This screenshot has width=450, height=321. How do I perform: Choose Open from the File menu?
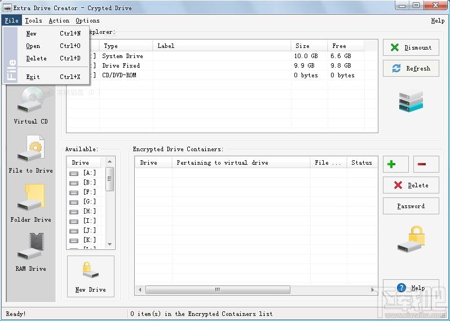pos(54,46)
